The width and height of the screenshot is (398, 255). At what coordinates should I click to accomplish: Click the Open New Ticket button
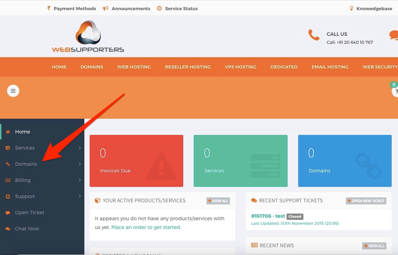point(366,201)
